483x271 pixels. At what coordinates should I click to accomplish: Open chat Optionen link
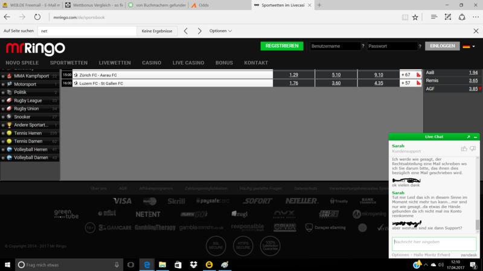(x=400, y=255)
